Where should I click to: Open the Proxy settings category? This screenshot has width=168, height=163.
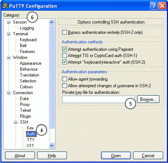[25, 104]
